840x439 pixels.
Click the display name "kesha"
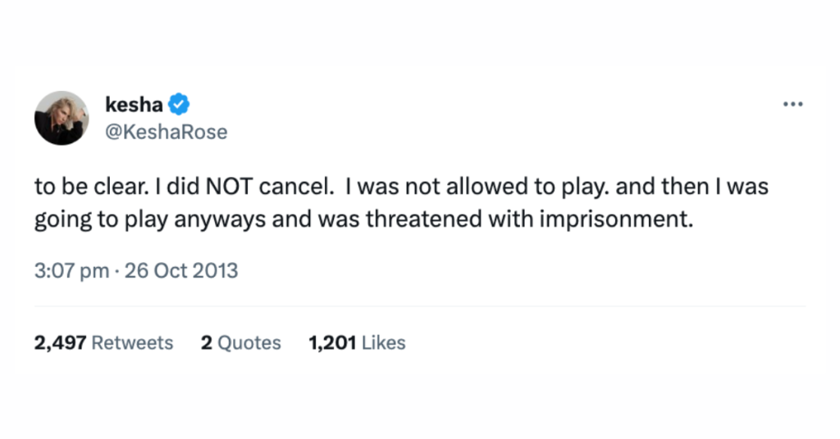(x=135, y=105)
